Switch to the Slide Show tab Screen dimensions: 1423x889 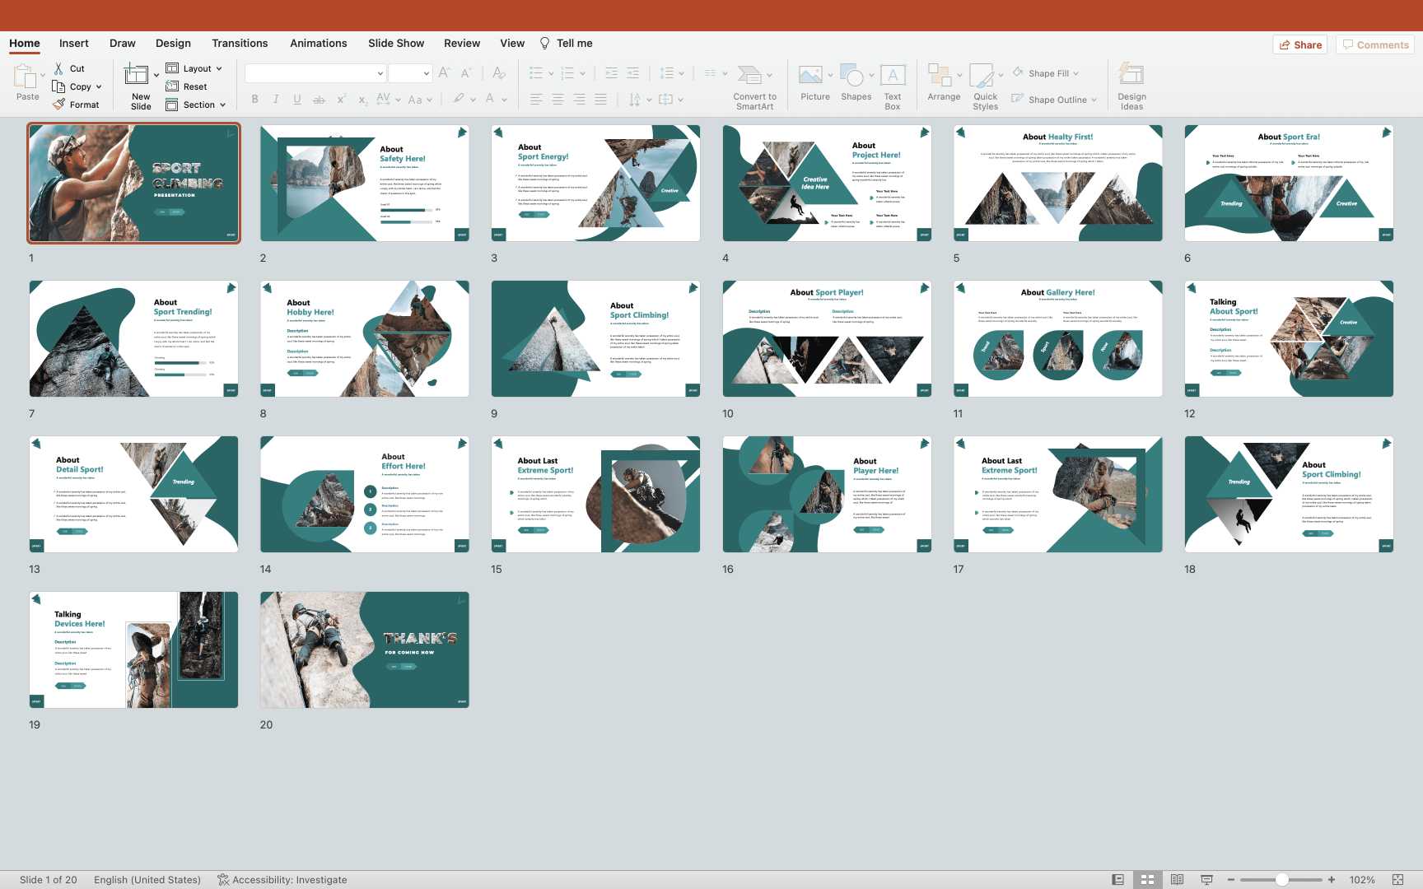(x=395, y=43)
